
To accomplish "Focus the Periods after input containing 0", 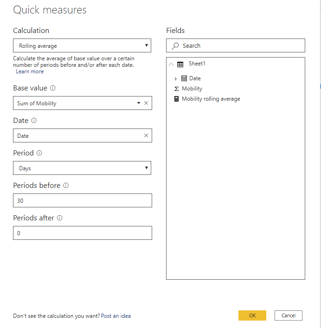I will (x=83, y=233).
